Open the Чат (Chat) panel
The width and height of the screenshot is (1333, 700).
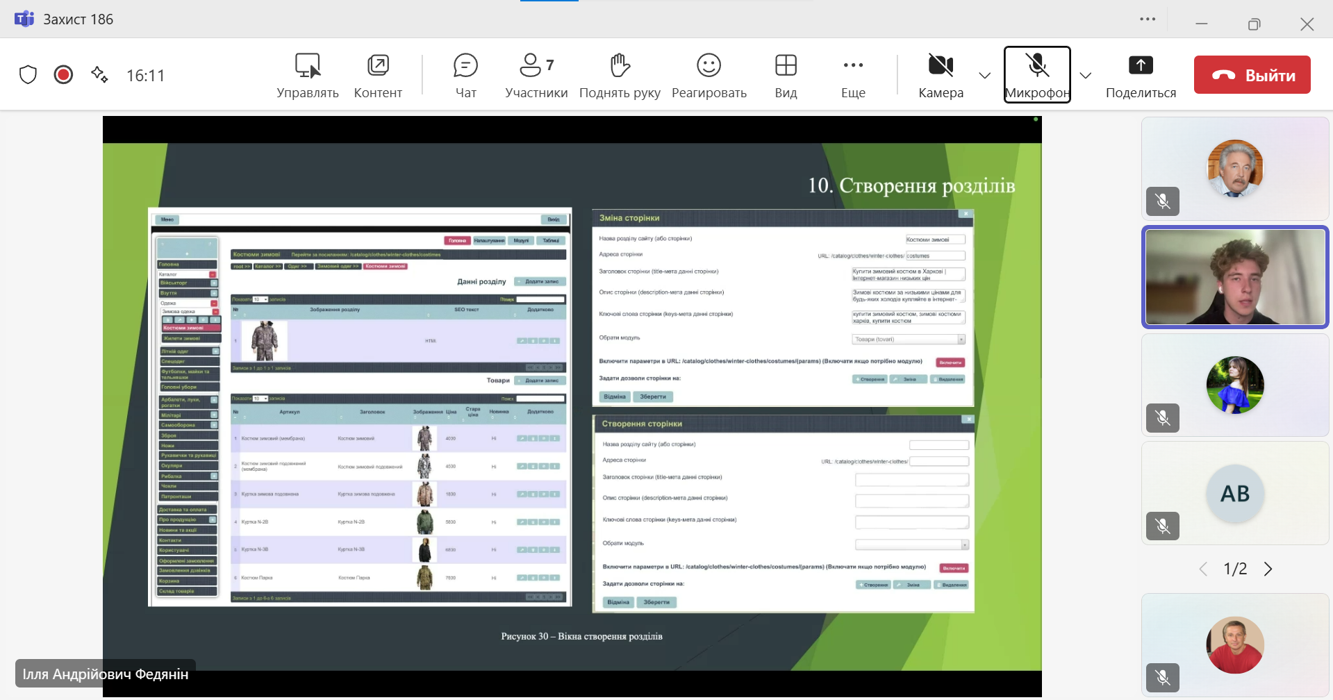[465, 75]
